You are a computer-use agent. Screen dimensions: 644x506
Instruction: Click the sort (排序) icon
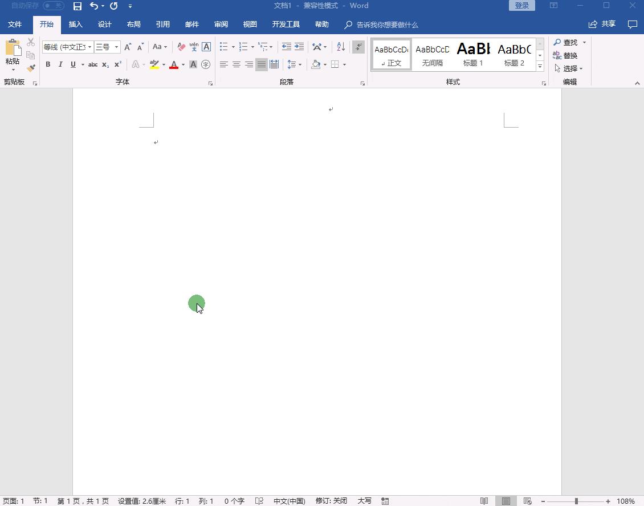pos(340,47)
